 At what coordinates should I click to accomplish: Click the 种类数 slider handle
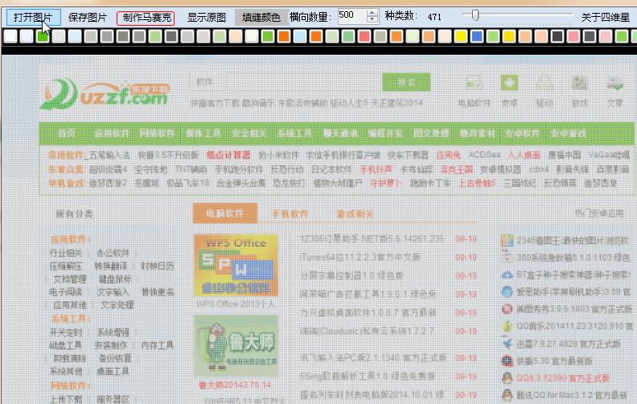[475, 15]
